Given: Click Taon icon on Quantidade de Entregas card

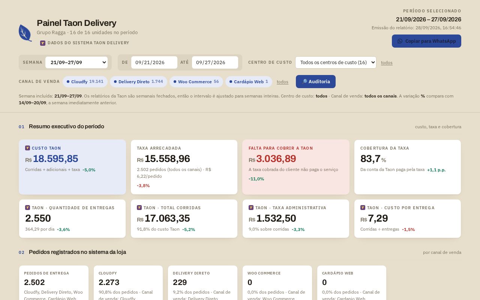Looking at the screenshot, I should pos(27,208).
